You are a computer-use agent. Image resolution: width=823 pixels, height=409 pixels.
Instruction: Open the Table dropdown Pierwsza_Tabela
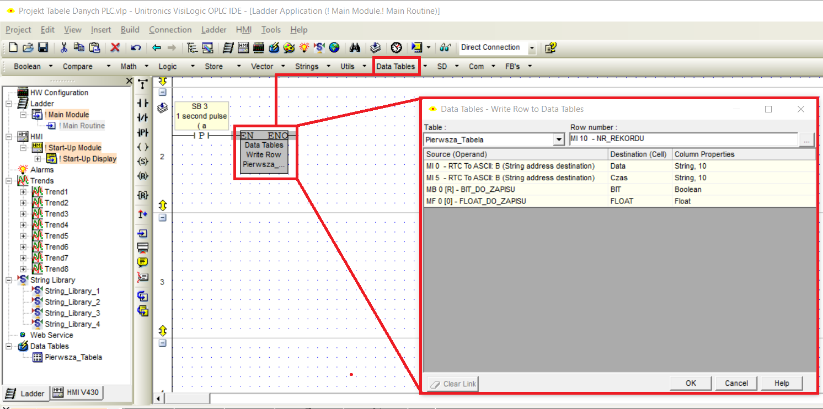pyautogui.click(x=558, y=140)
